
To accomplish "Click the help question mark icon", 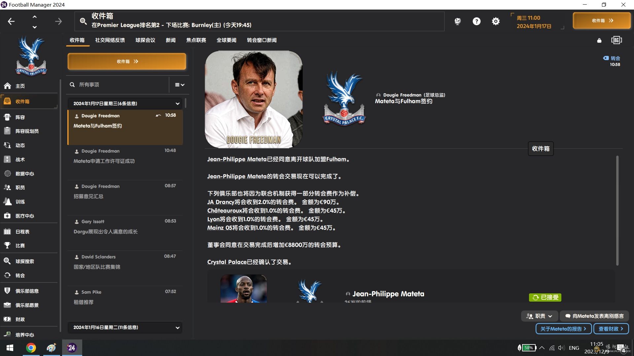I will (x=476, y=21).
